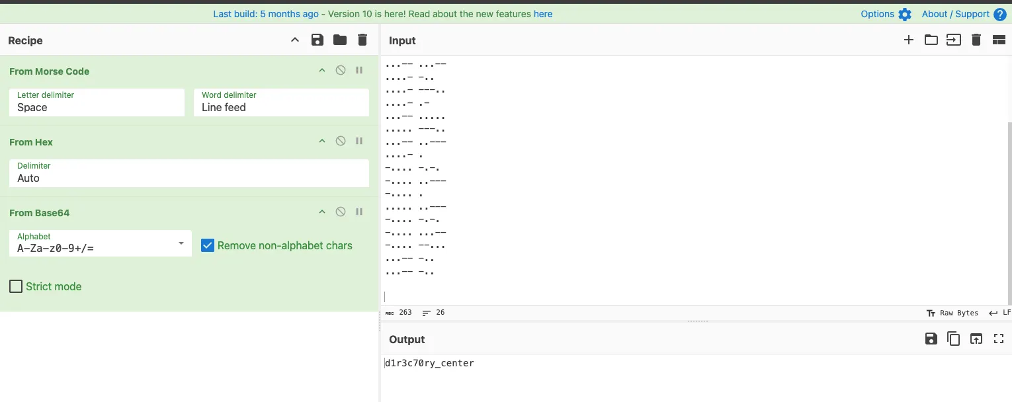Load a recipe using the folder icon
The image size is (1012, 402).
pos(340,40)
